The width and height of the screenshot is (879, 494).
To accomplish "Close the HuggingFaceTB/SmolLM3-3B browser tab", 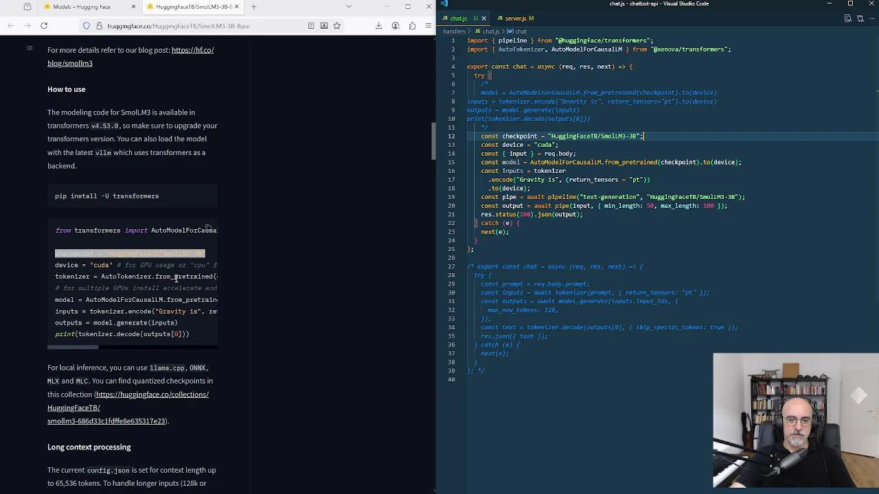I will 237,7.
